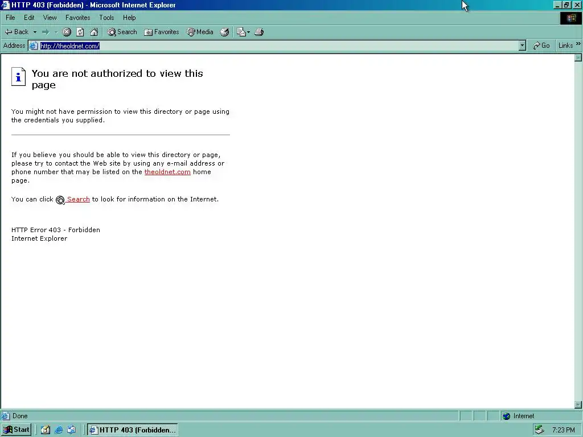Click the info page icon beside heading
This screenshot has width=583, height=437.
(x=18, y=77)
